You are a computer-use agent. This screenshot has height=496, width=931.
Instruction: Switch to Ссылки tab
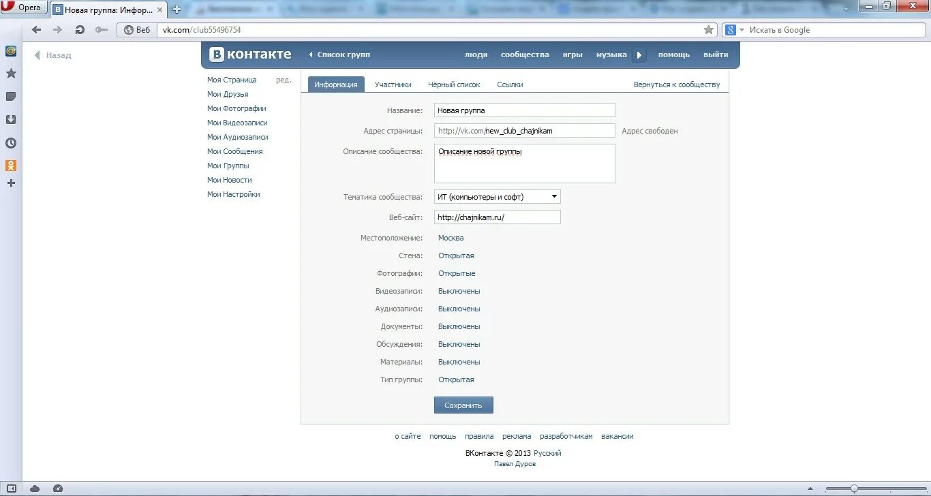pos(510,84)
